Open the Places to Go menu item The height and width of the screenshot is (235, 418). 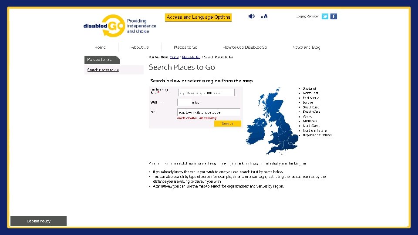click(185, 47)
